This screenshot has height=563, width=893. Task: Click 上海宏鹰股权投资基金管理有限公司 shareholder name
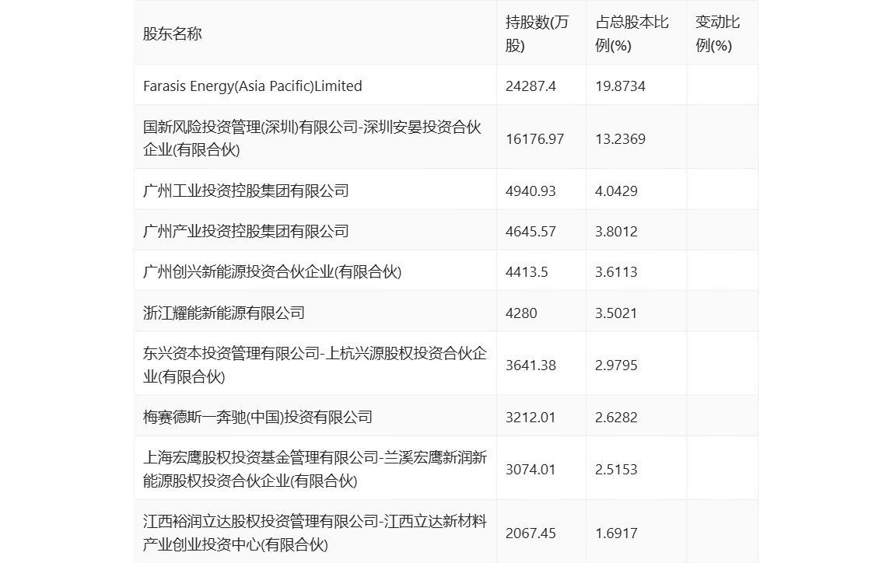click(315, 469)
